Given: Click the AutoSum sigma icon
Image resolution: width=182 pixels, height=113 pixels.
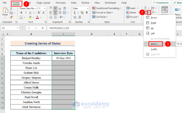Looking at the screenshot, I should 145,8.
